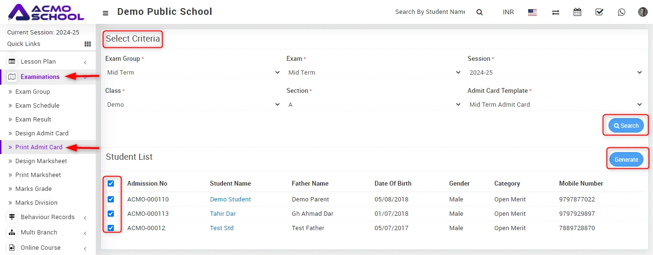Open the task checklist icon

599,12
